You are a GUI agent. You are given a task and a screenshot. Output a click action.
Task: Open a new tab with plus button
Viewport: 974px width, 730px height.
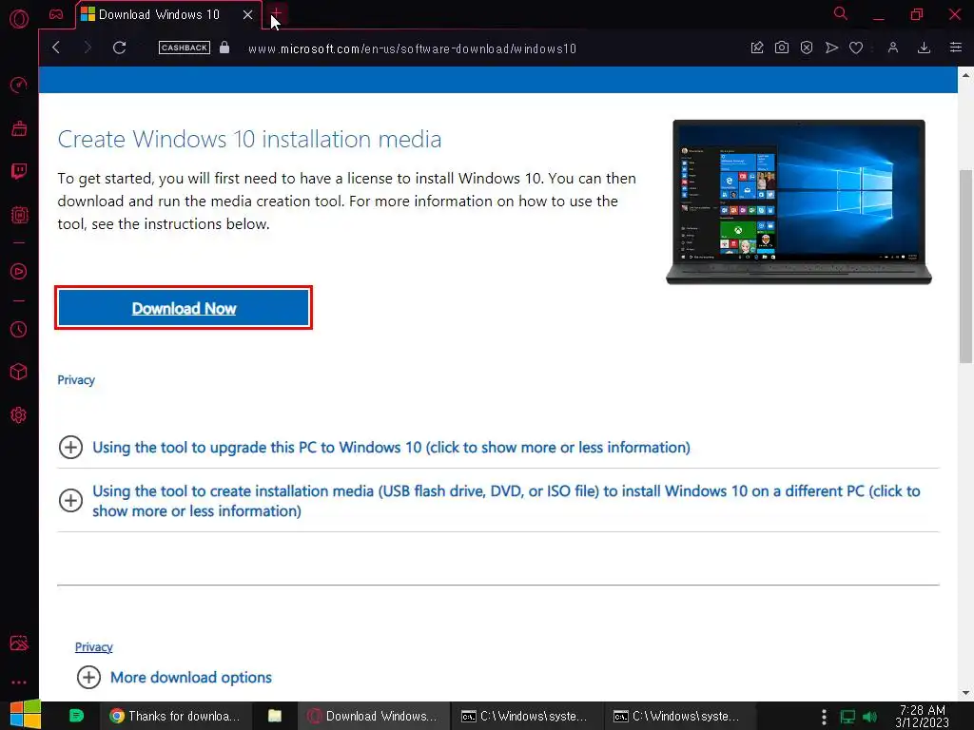click(276, 13)
